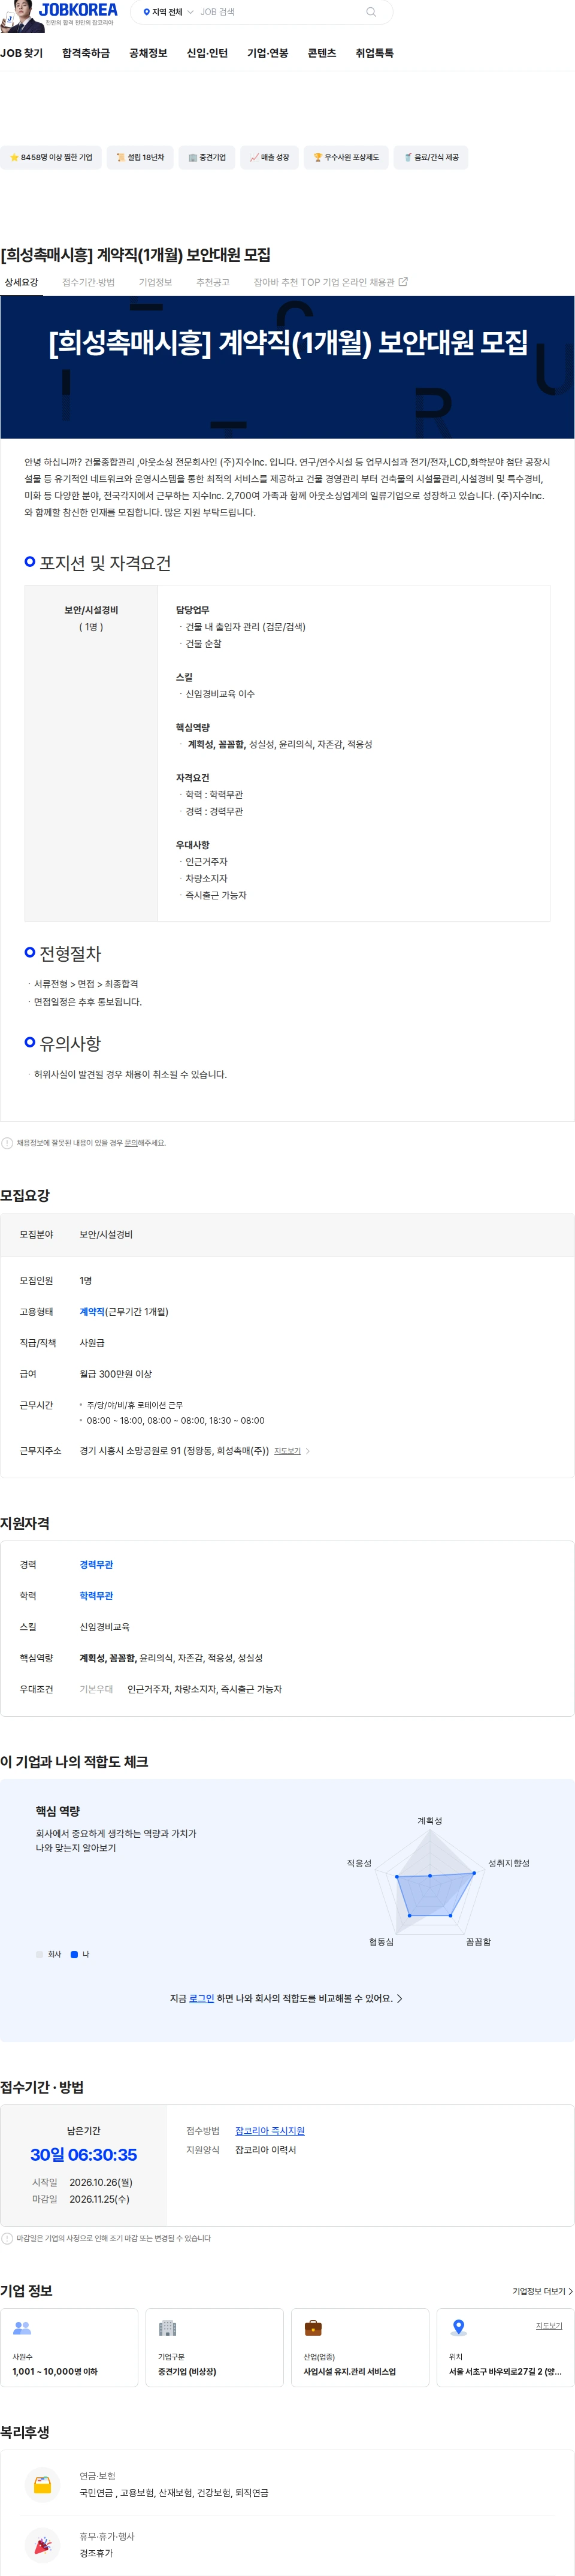Open the 합격축하금 menu
This screenshot has width=575, height=2576.
(x=86, y=53)
